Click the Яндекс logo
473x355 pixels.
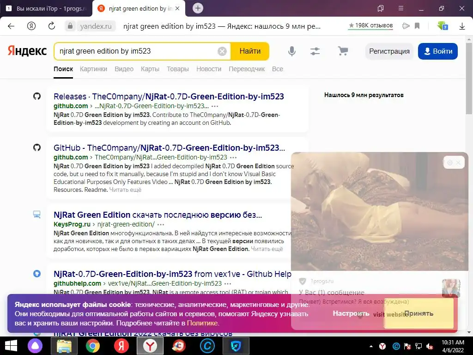click(x=27, y=51)
